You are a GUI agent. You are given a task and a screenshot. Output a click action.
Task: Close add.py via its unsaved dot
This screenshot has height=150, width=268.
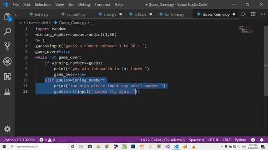[x=151, y=14]
